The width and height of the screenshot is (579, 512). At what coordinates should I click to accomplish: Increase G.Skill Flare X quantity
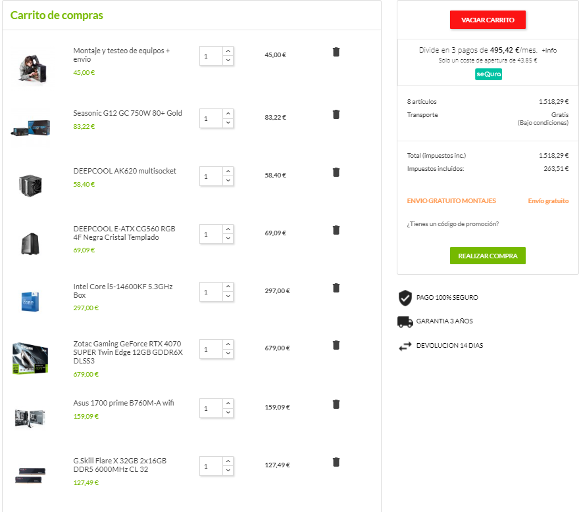[228, 461]
